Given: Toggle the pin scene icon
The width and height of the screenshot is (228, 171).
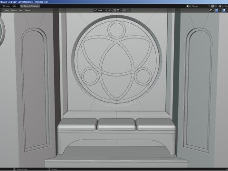Looking at the screenshot, I should [209, 6].
